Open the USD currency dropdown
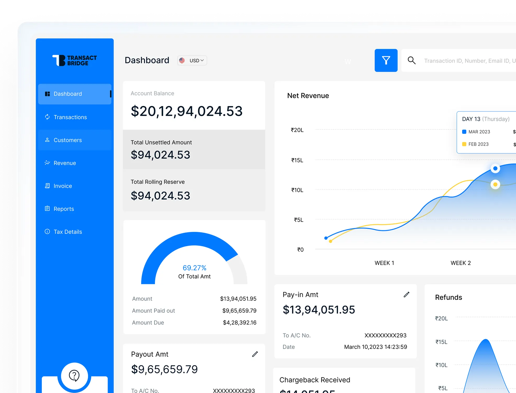The height and width of the screenshot is (393, 516). (192, 61)
